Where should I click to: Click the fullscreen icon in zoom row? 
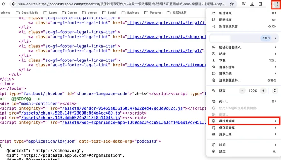(275, 91)
